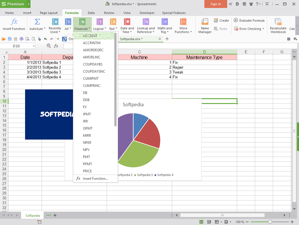299x225 pixels.
Task: Open the Lookup and Reference icon
Action: (146, 22)
